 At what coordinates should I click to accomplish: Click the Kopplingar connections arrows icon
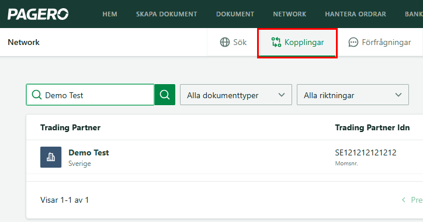click(x=276, y=42)
